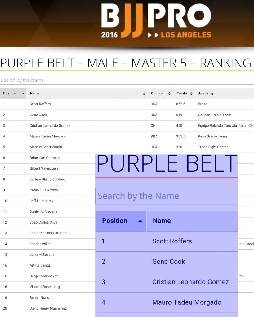Image resolution: width=254 pixels, height=317 pixels.
Task: Select Gilbert Valenzuela row
Action: 47,169
